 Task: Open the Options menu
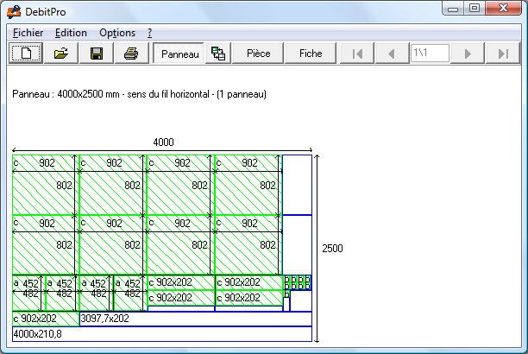[x=117, y=33]
